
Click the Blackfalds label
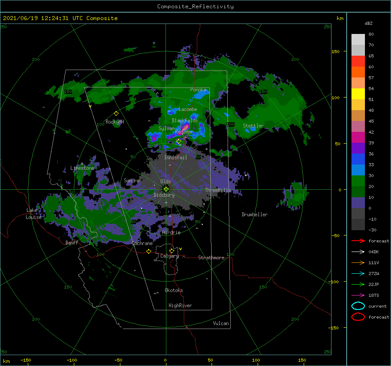(x=185, y=121)
